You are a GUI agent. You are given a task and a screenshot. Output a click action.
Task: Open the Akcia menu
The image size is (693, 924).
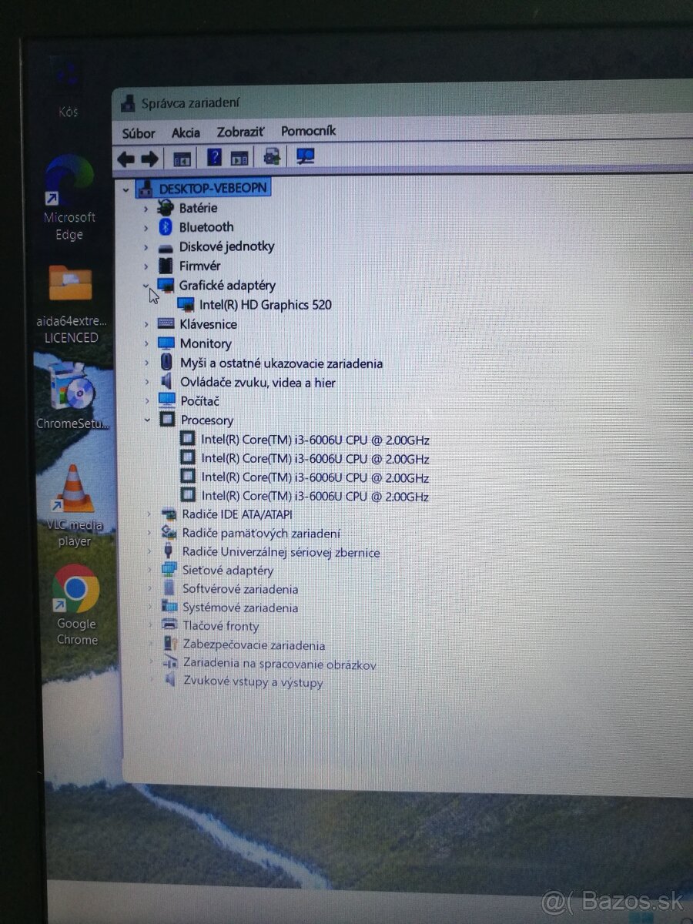185,132
